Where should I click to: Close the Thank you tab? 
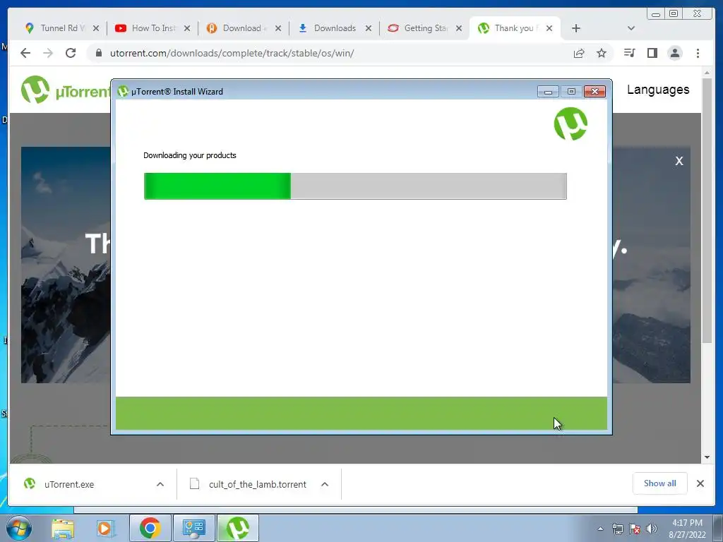[x=549, y=28]
